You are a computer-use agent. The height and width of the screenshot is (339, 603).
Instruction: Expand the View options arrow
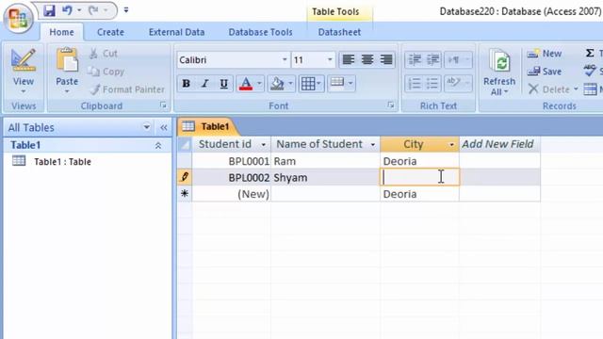point(23,91)
